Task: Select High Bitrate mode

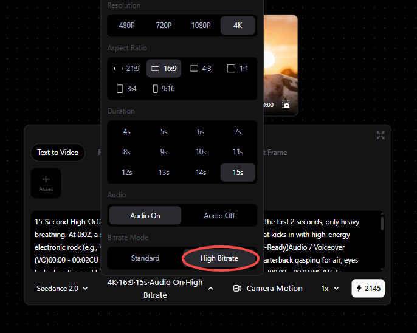Action: (219, 258)
